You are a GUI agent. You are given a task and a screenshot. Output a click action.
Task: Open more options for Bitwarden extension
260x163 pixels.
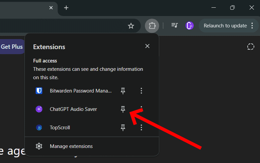141,91
